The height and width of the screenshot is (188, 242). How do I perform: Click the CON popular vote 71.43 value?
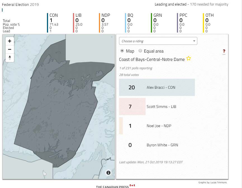(x=54, y=24)
